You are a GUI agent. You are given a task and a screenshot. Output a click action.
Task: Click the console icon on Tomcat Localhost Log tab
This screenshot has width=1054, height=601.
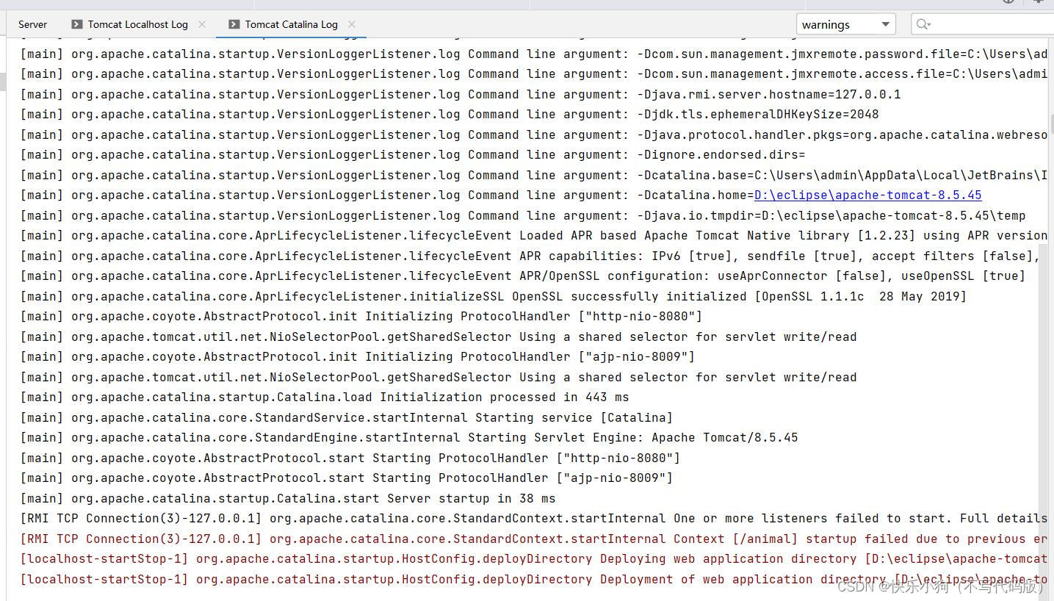(76, 24)
